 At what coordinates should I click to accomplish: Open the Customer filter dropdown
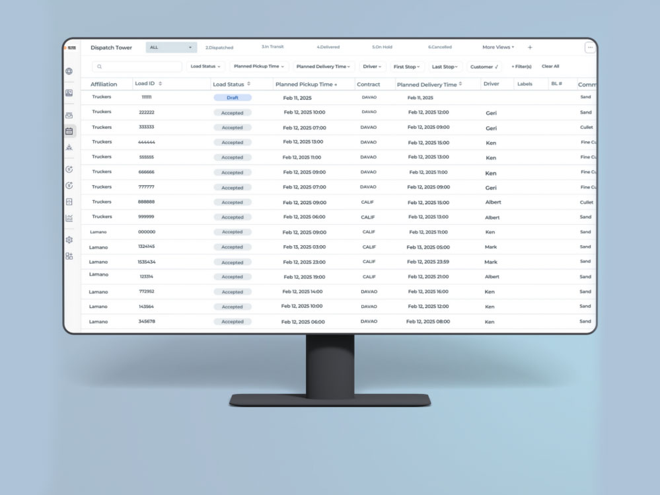click(484, 67)
